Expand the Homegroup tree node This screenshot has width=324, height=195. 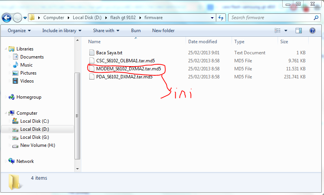click(6, 97)
